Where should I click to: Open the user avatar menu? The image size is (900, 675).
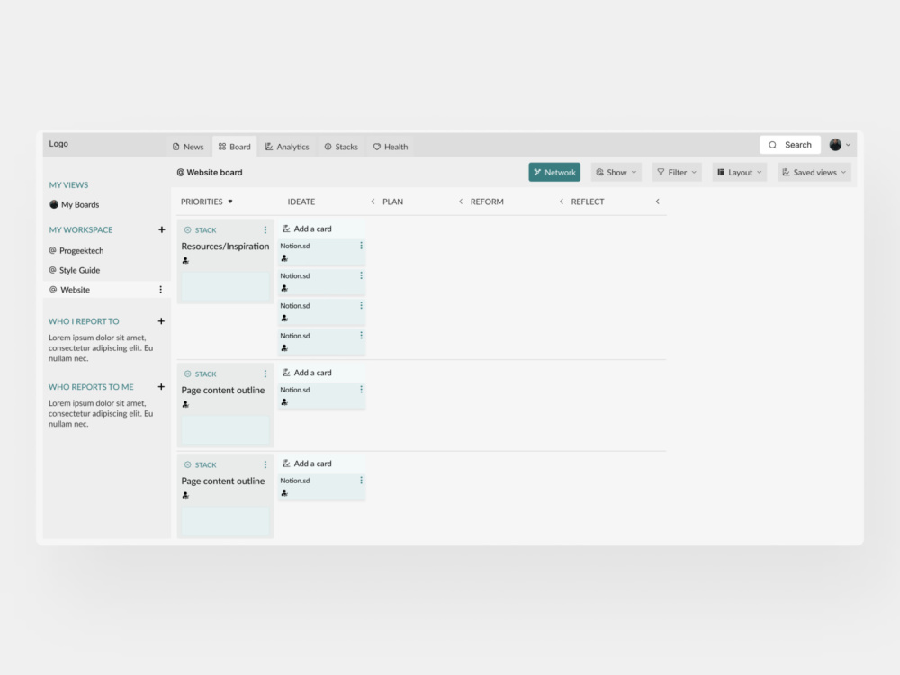(x=840, y=145)
